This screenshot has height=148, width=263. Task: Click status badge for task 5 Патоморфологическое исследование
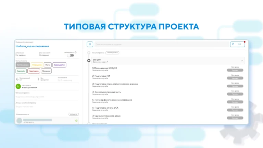click(235, 102)
